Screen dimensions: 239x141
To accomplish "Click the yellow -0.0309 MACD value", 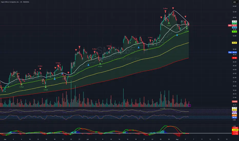I will pyautogui.click(x=235, y=130).
